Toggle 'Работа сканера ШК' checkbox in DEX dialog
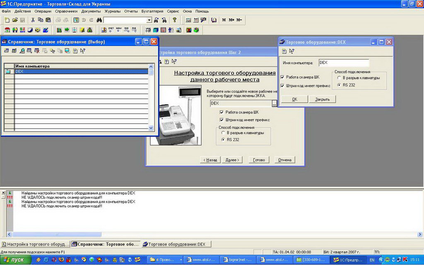Screen dimensions: 424x265 tap(282, 77)
